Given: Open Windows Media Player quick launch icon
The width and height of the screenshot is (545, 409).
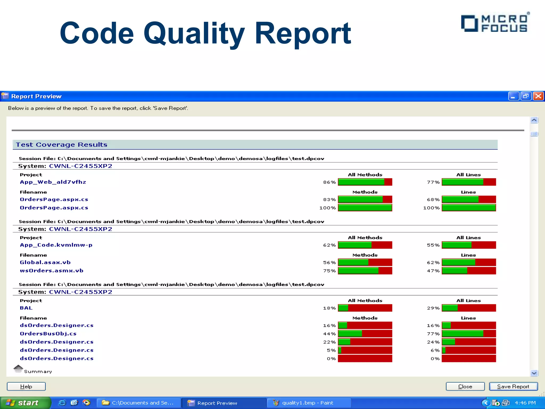Looking at the screenshot, I should click(86, 403).
